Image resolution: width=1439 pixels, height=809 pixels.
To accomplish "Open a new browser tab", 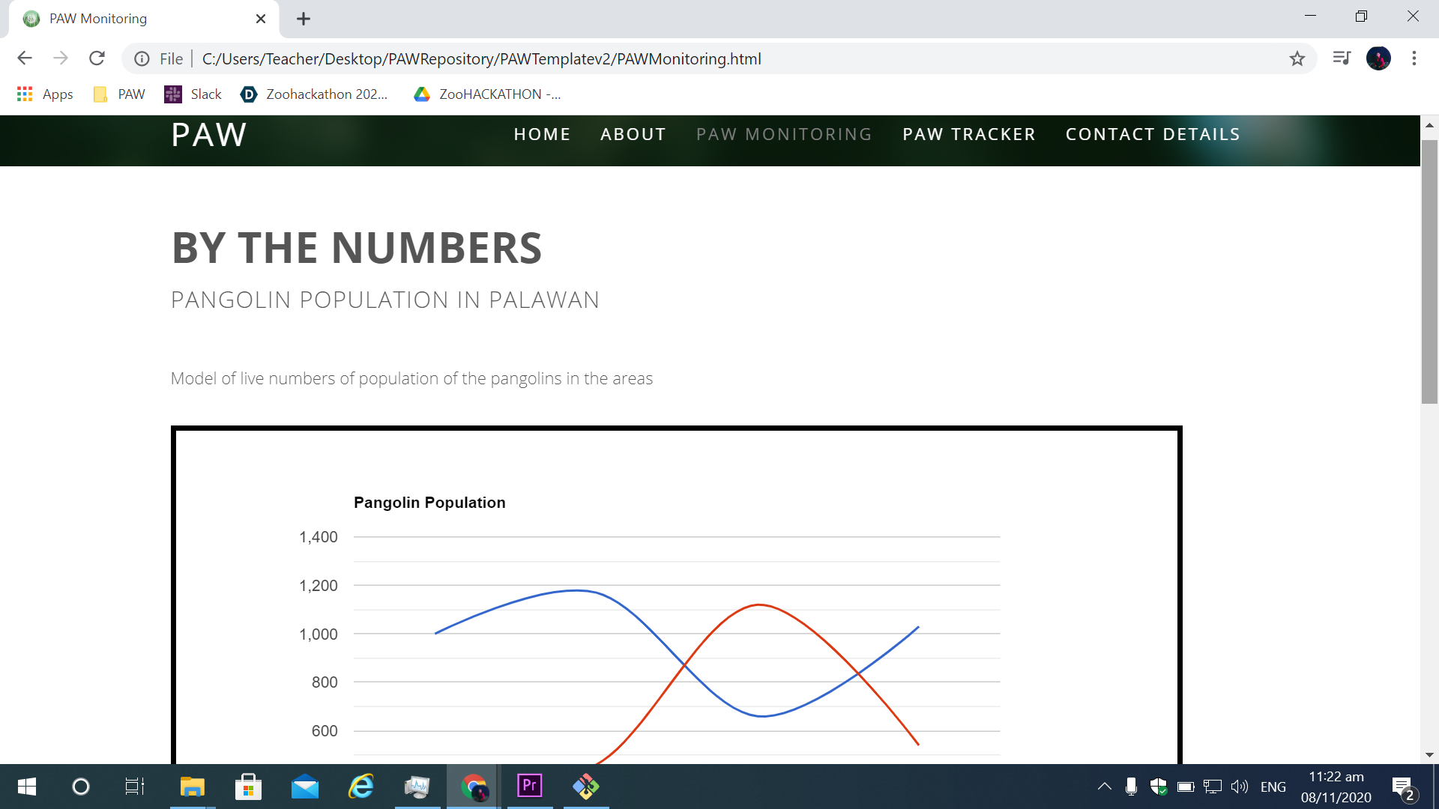I will tap(304, 19).
